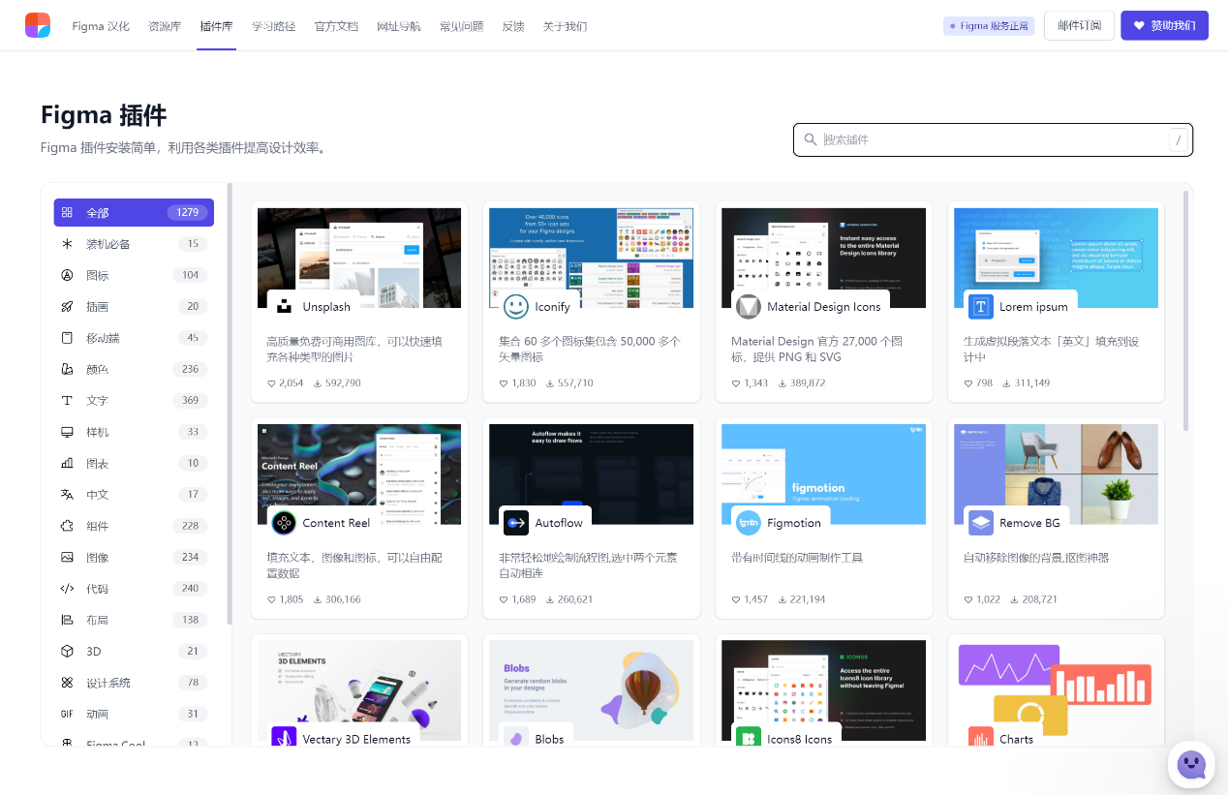Click the 装机必备 asterisk icon
The image size is (1228, 795).
click(67, 244)
